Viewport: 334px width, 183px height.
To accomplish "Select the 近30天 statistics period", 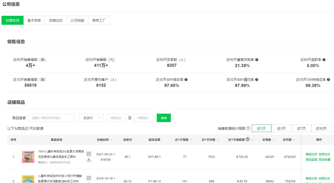I will pos(321,128).
